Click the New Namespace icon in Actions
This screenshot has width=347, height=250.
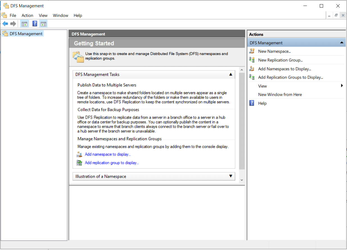252,51
